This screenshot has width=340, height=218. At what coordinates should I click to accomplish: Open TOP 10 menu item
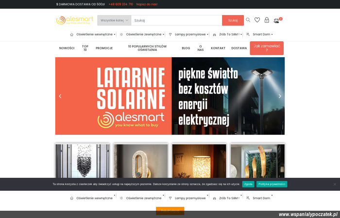coord(85,48)
